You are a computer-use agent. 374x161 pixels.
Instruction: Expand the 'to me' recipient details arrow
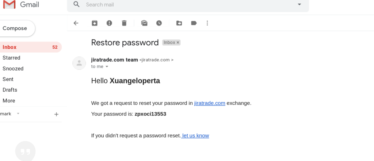click(x=107, y=67)
